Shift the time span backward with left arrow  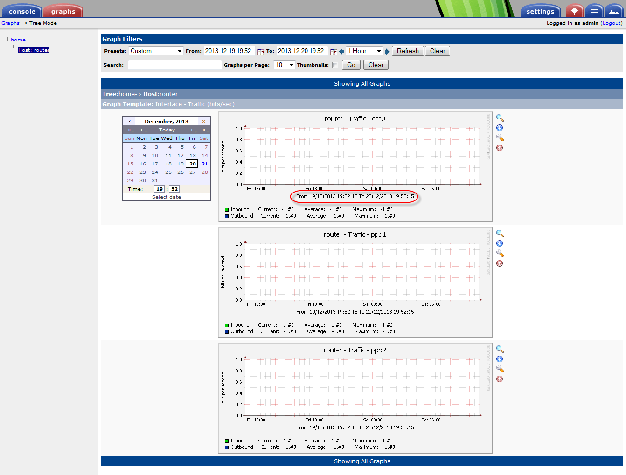[341, 51]
